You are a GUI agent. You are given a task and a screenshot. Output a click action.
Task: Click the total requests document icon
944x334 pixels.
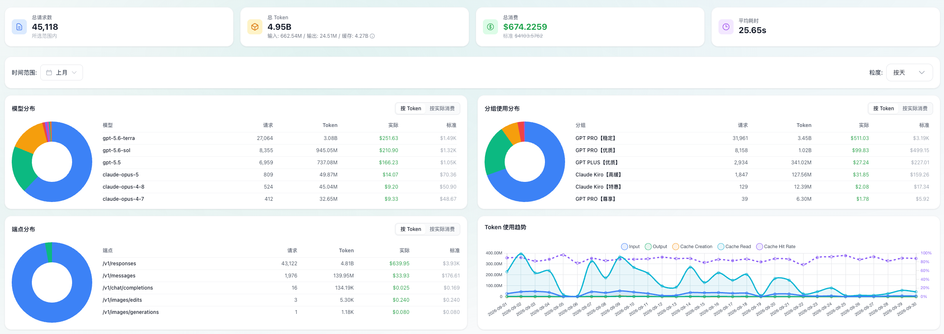click(19, 27)
